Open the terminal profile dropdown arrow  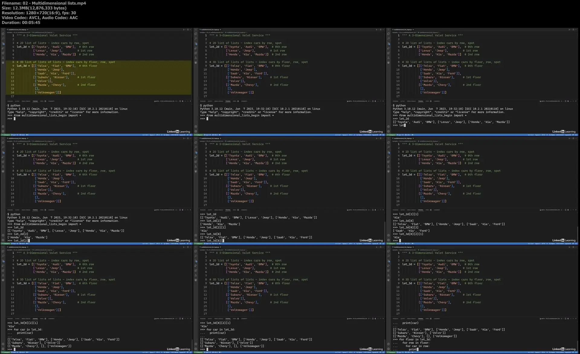coord(178,101)
